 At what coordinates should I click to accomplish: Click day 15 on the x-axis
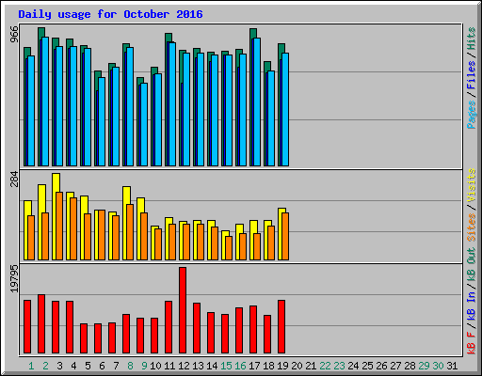pyautogui.click(x=226, y=366)
